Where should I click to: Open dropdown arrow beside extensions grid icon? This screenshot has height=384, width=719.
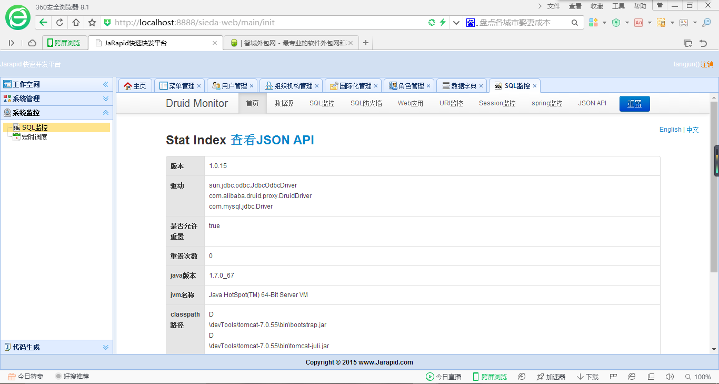604,23
